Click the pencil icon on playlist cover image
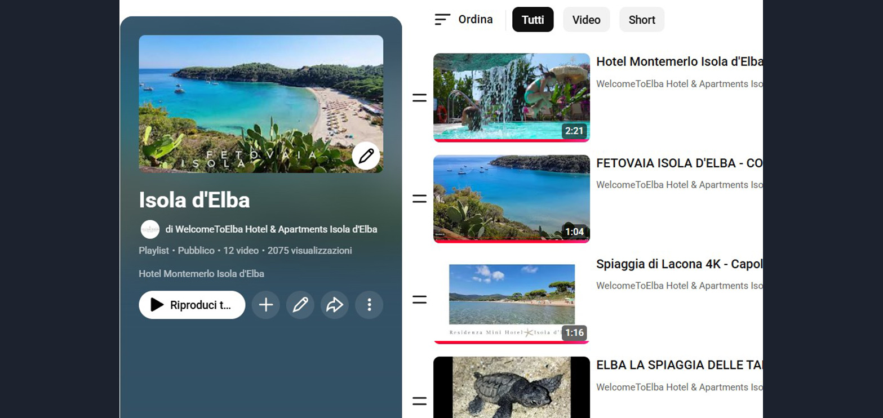The height and width of the screenshot is (418, 883). pos(366,156)
